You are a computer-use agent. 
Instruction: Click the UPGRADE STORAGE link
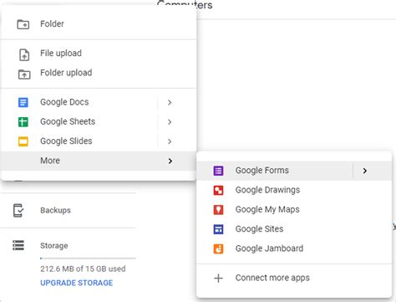click(77, 283)
